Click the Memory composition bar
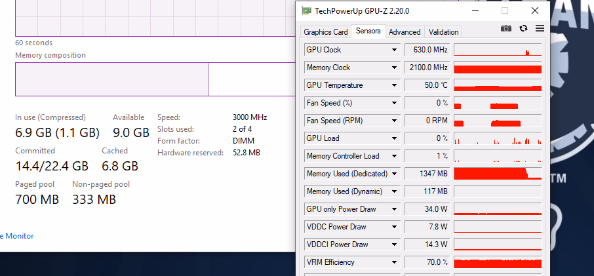The image size is (594, 276). (151, 79)
